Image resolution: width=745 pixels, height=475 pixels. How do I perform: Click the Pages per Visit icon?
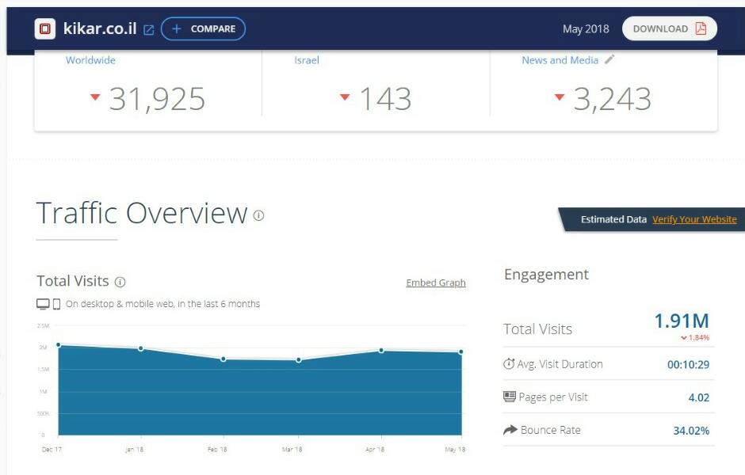(510, 397)
